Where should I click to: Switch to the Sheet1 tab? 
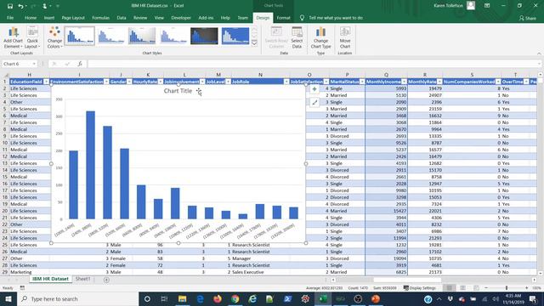click(83, 279)
